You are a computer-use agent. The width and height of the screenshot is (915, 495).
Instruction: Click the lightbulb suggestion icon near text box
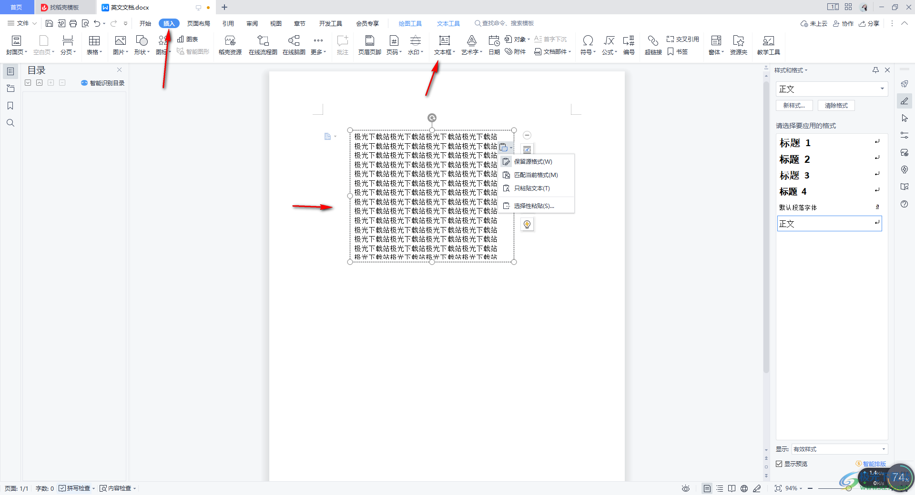coord(527,224)
